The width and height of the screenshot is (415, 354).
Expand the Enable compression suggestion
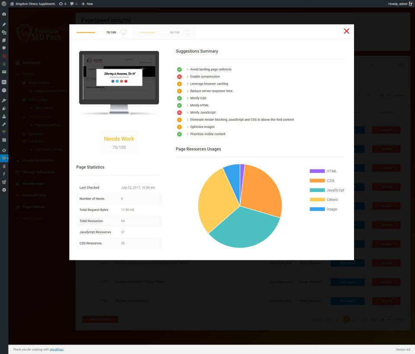coord(205,77)
